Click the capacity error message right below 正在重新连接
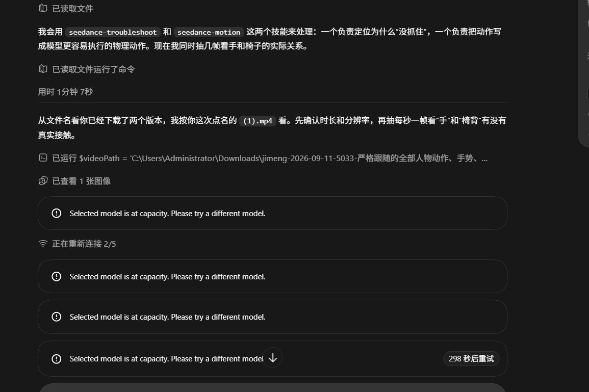Image resolution: width=589 pixels, height=392 pixels. click(x=168, y=277)
